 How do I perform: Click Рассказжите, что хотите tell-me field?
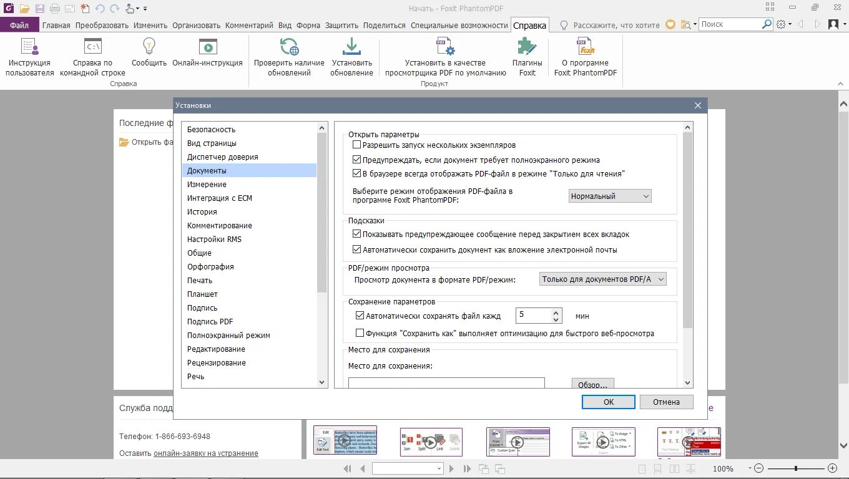click(616, 25)
